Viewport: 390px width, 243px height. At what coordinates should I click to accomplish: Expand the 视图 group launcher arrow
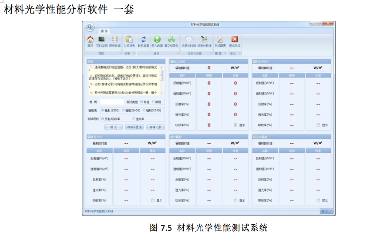point(120,54)
